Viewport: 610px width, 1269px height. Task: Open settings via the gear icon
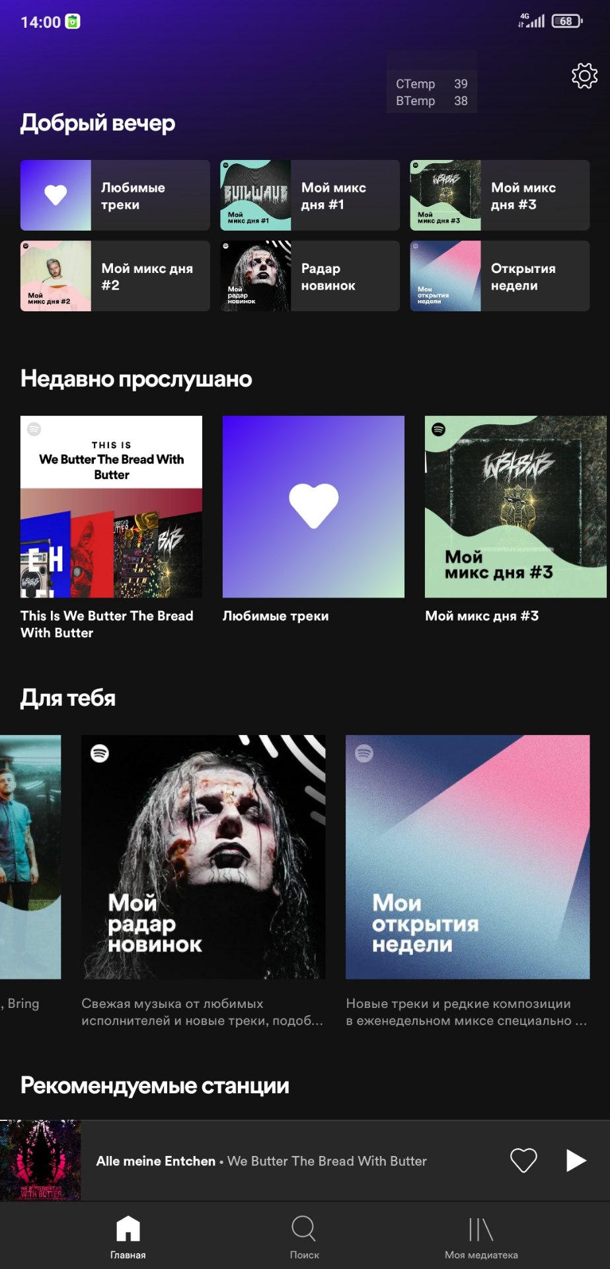tap(584, 76)
